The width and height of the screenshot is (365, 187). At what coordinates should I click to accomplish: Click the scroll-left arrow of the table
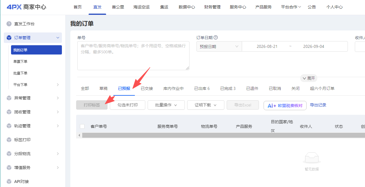click(x=79, y=135)
